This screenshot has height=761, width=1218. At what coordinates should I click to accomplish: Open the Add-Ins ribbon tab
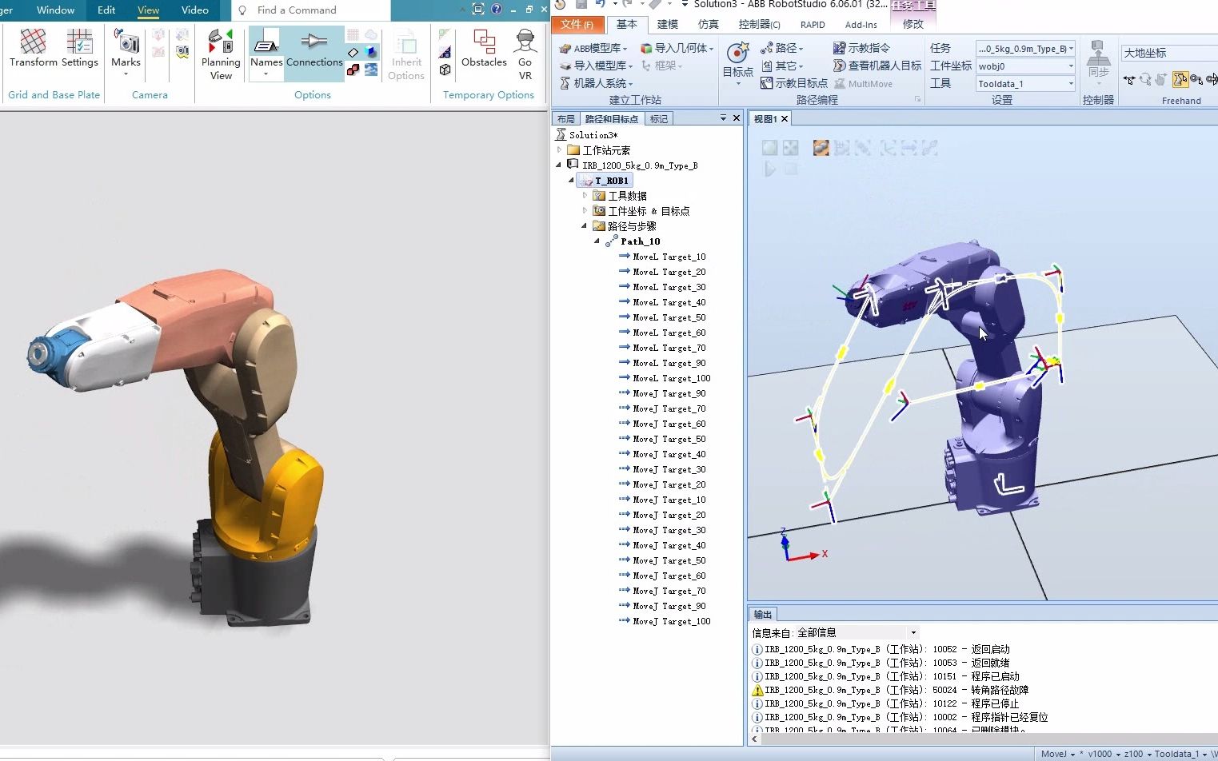coord(861,25)
